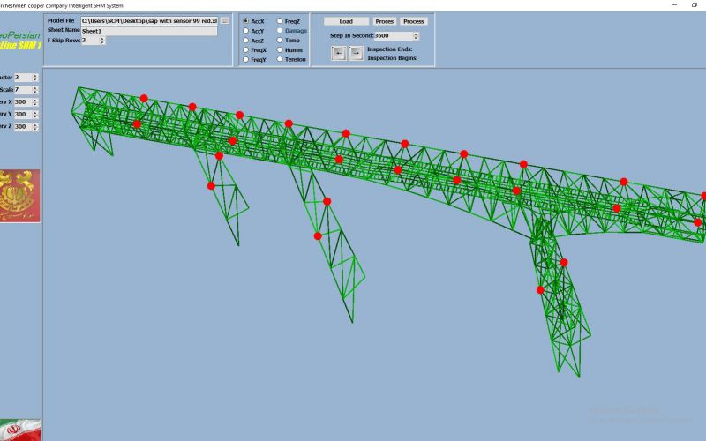Click the right arrow step-forward button
The width and height of the screenshot is (706, 441).
click(x=355, y=53)
